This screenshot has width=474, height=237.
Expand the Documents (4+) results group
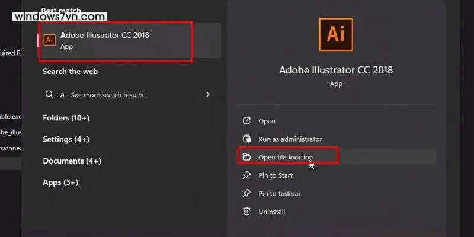tap(72, 161)
